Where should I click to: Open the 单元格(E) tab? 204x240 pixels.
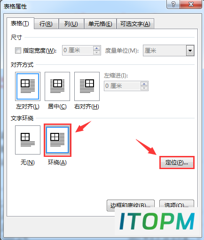(x=100, y=24)
